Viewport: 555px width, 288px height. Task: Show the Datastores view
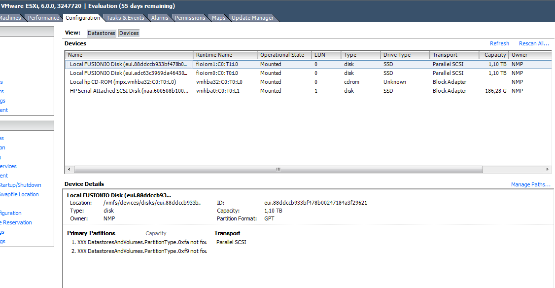point(101,33)
